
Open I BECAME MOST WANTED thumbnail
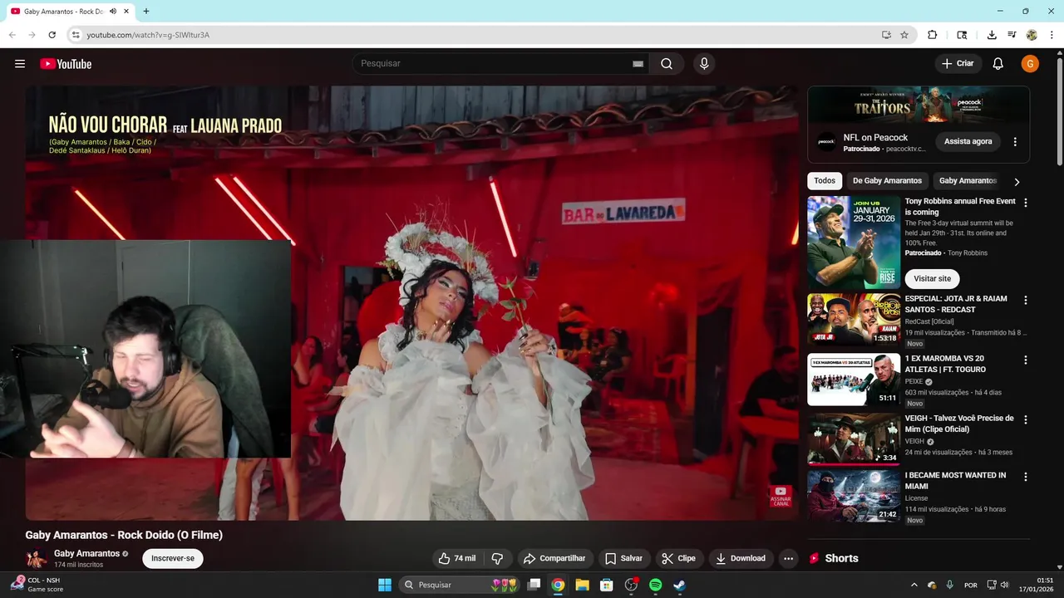(x=854, y=496)
